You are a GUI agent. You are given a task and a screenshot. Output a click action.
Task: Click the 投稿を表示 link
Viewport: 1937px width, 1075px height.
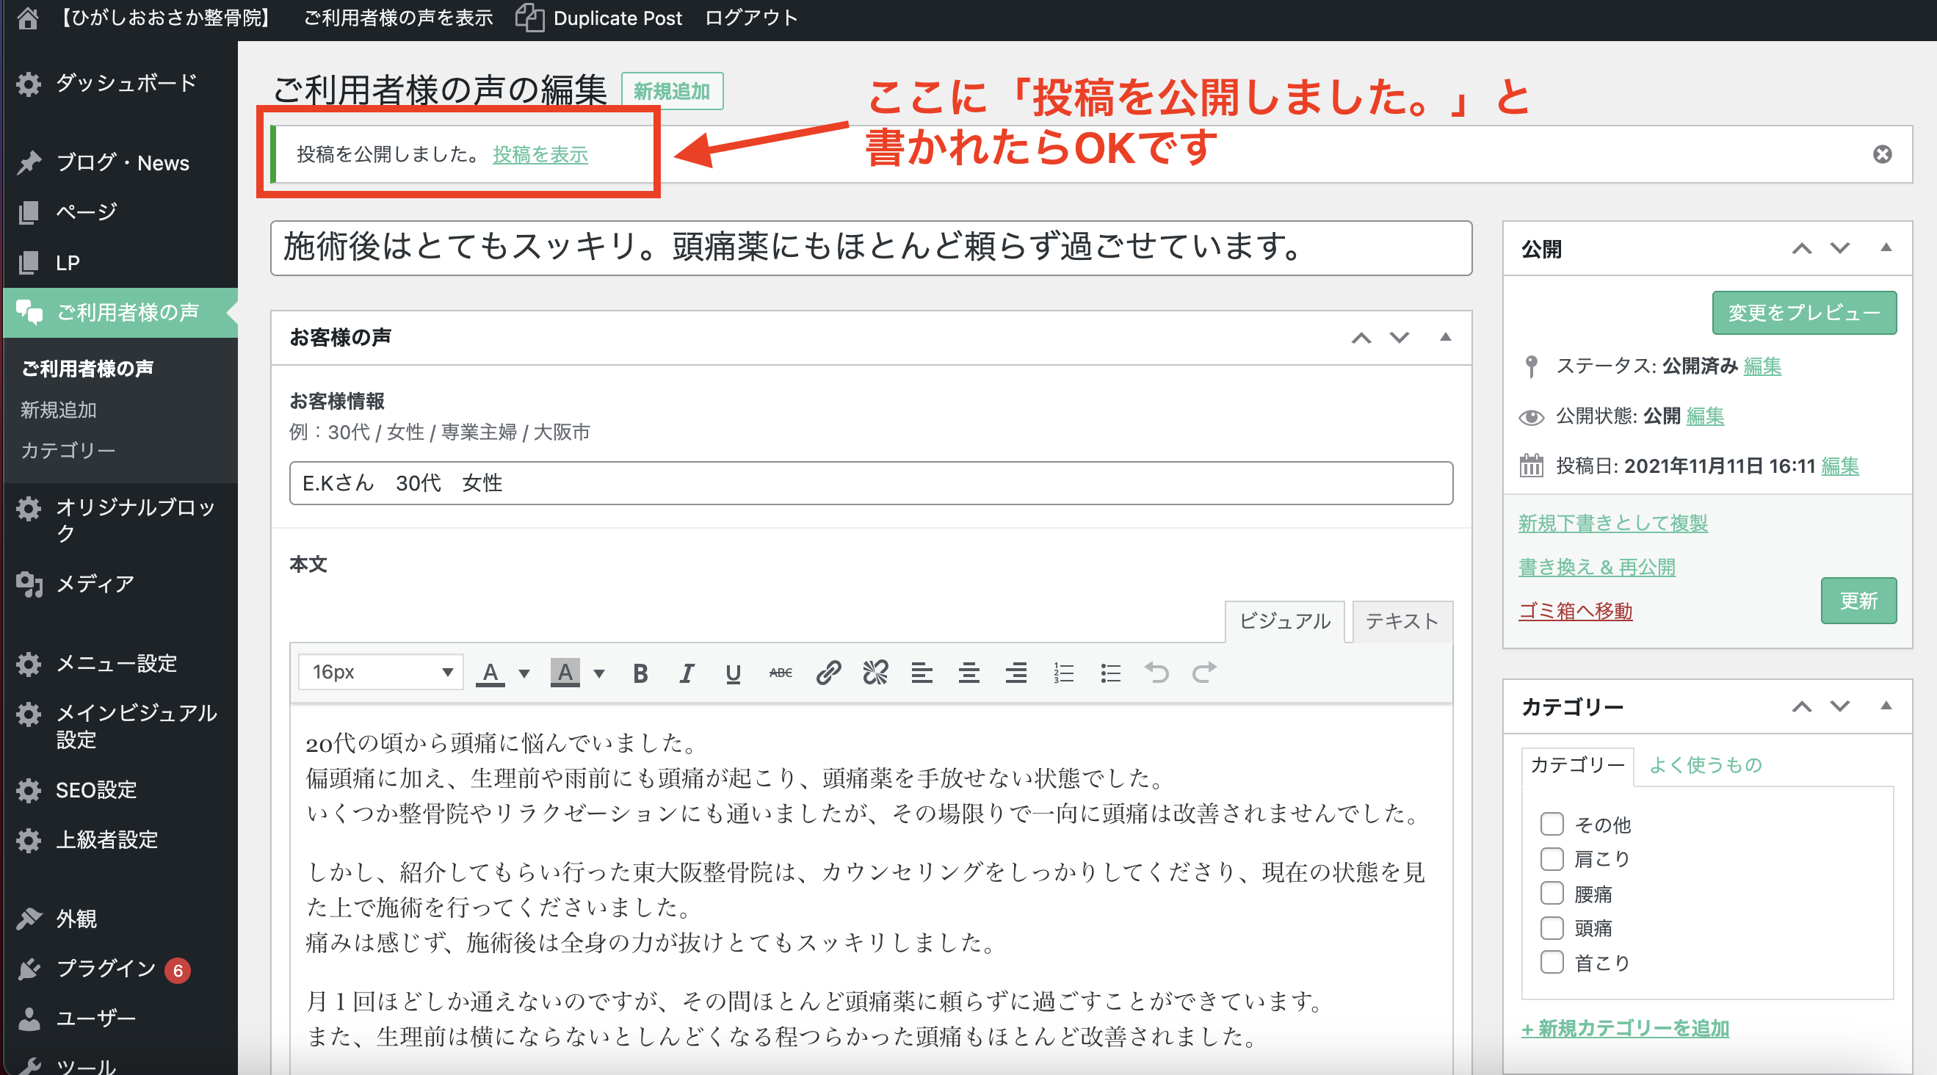pyautogui.click(x=540, y=154)
